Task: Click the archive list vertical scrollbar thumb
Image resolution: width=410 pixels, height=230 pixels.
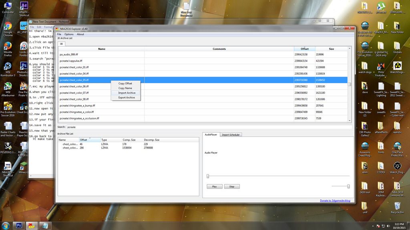Action: (349, 84)
